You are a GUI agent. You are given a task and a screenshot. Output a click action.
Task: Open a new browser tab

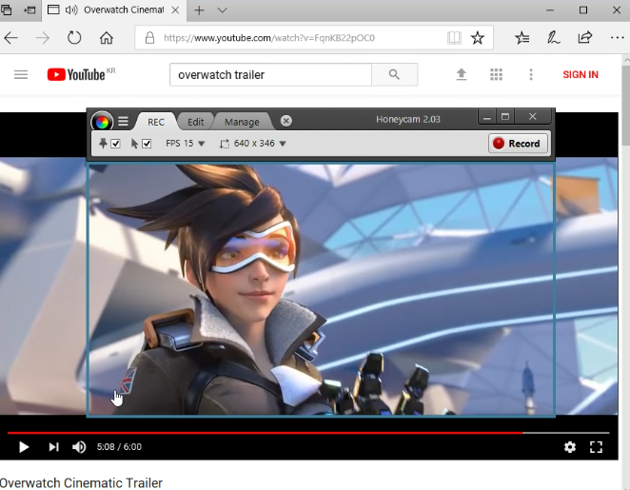[x=199, y=10]
